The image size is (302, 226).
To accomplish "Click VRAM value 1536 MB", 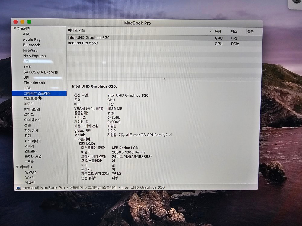I will 115,108.
